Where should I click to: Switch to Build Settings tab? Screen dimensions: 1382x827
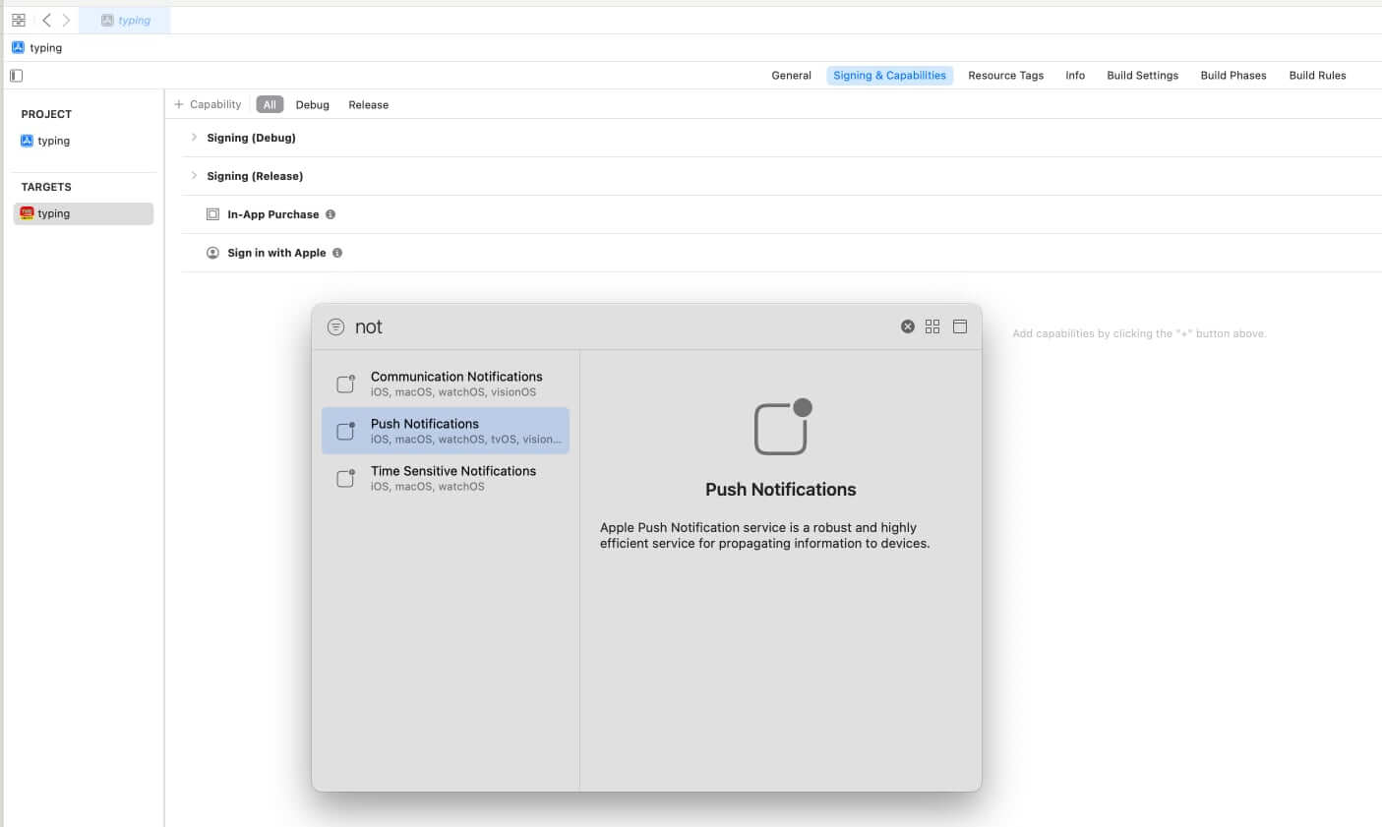(x=1142, y=76)
